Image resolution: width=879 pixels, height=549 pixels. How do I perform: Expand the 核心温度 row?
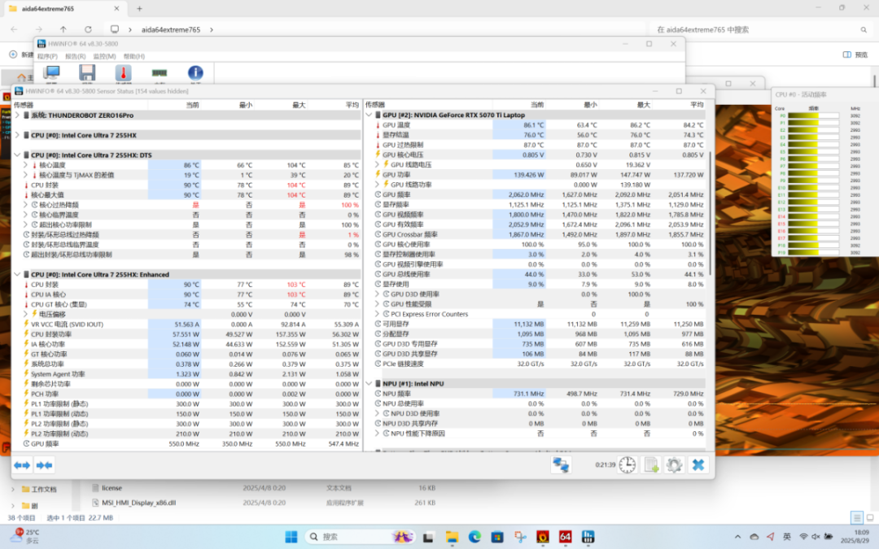(25, 165)
